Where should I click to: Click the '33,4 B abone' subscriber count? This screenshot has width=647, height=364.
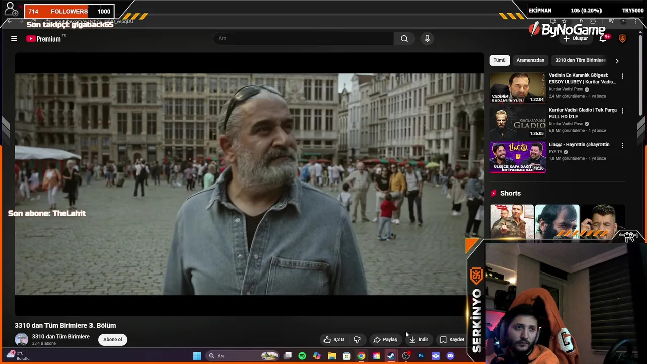44,344
